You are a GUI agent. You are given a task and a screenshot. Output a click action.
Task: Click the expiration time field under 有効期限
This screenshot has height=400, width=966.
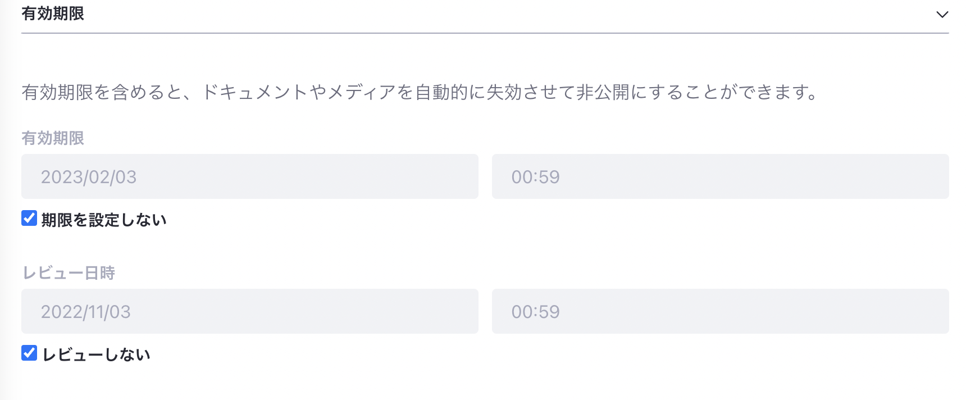pos(720,176)
